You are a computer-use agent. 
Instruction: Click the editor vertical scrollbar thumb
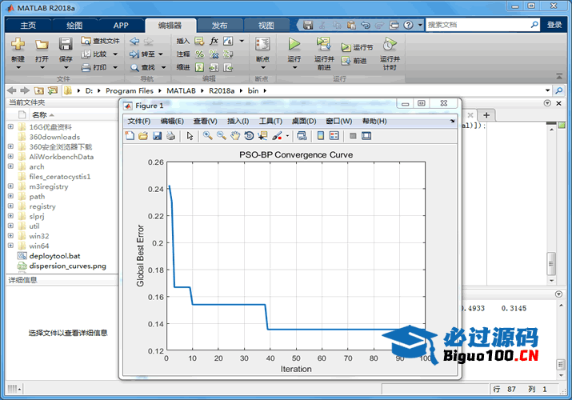(x=551, y=263)
